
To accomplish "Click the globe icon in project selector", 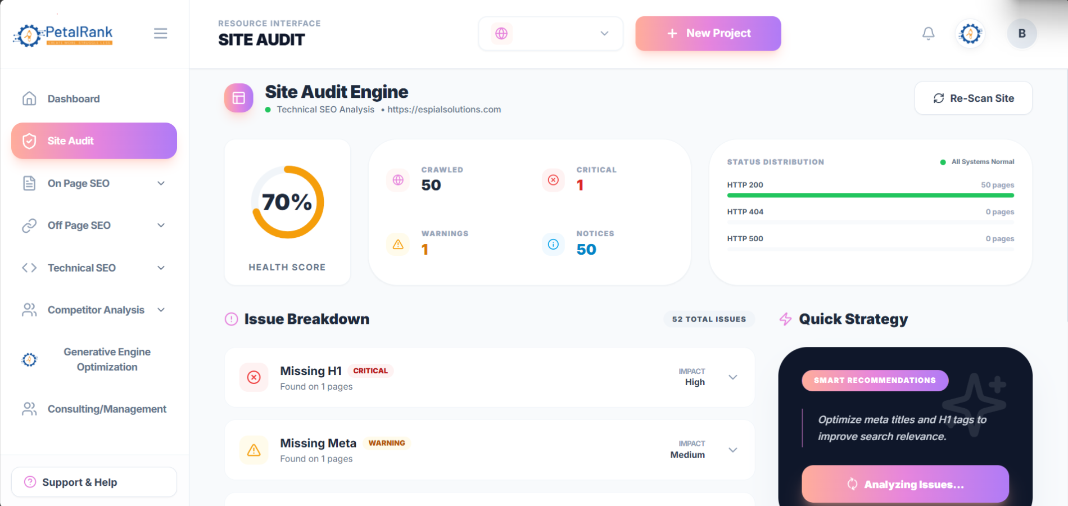I will pos(501,34).
